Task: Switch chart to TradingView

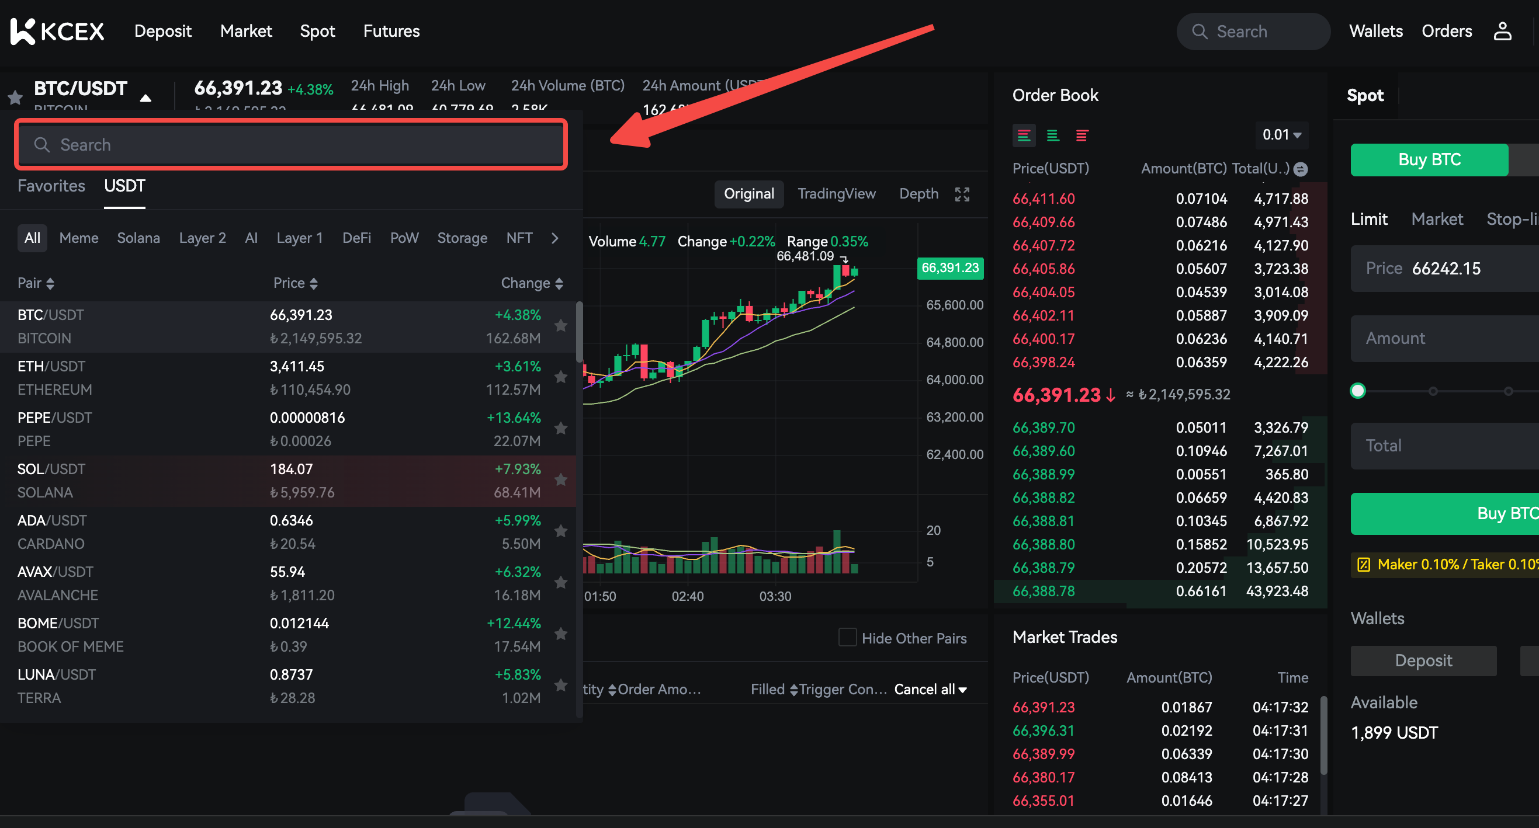Action: [837, 194]
